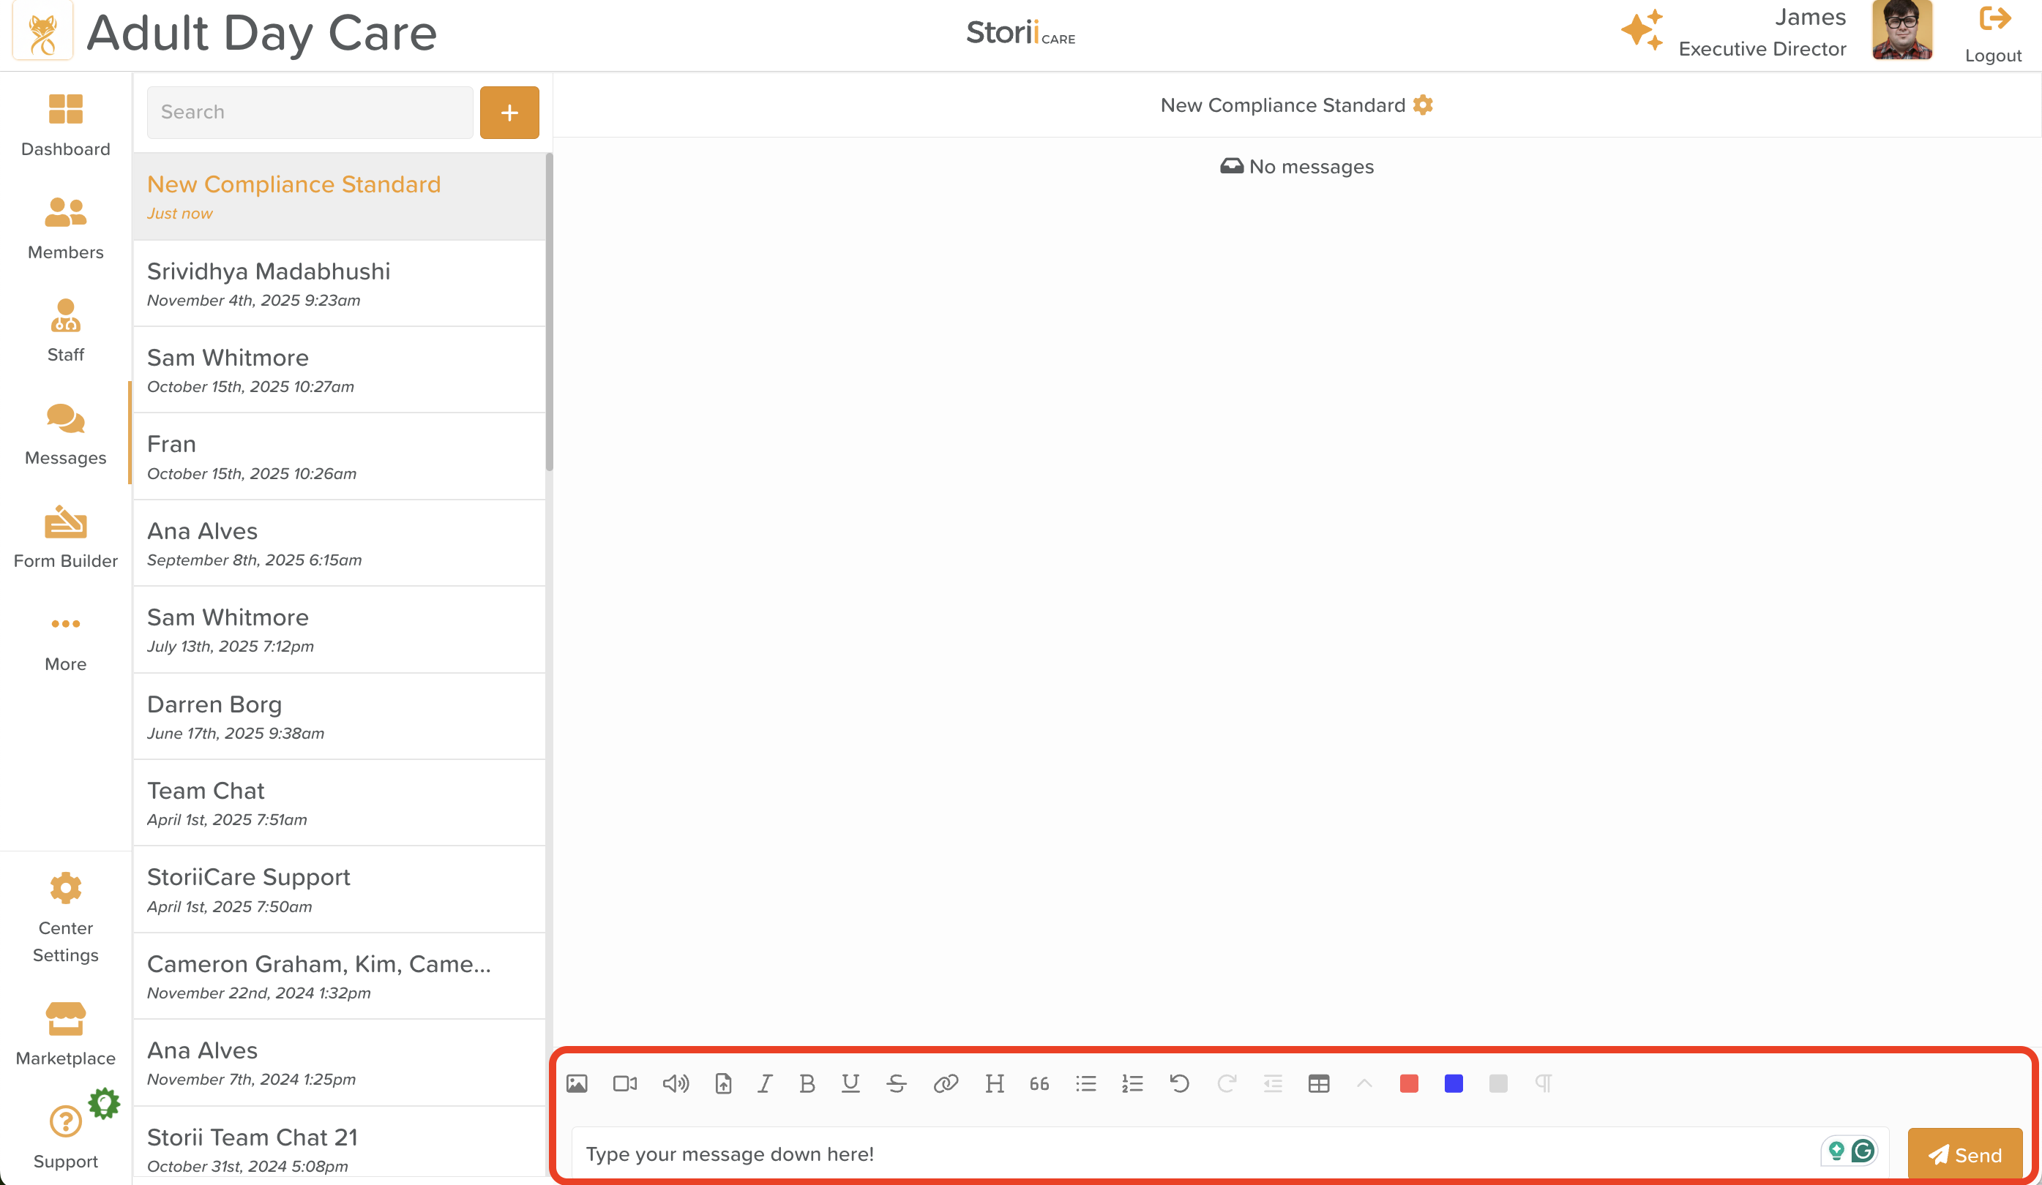Click the file upload icon
Screen dimensions: 2042x1185
tap(723, 1084)
